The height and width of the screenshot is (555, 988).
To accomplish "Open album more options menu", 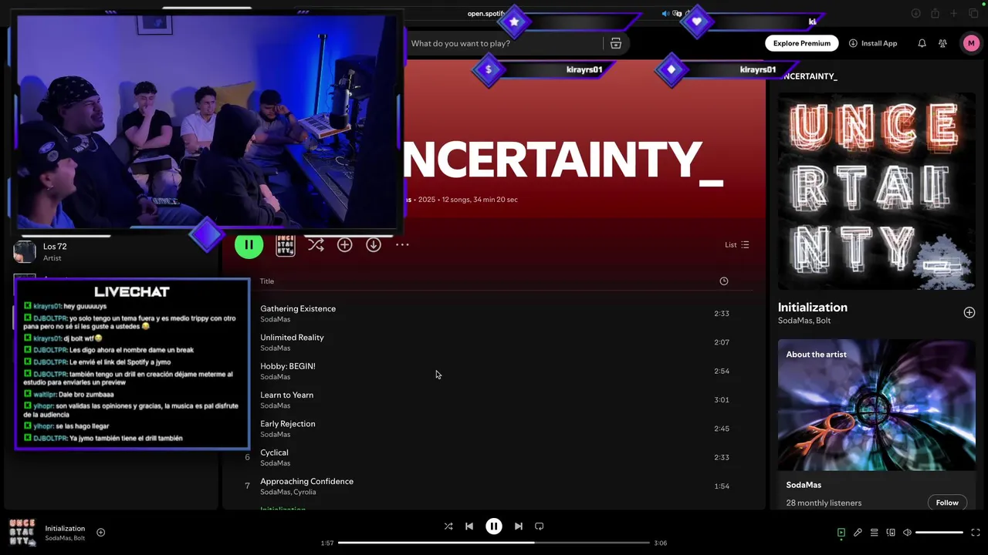I will 402,244.
